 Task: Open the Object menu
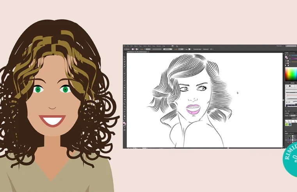(136, 46)
